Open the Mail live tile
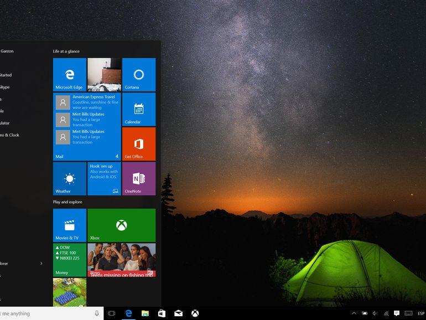This screenshot has height=320, width=426. (87, 127)
